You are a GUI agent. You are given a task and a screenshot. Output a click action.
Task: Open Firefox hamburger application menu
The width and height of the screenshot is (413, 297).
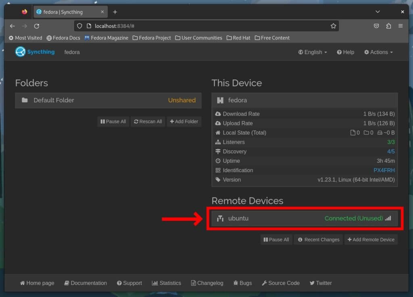click(400, 26)
